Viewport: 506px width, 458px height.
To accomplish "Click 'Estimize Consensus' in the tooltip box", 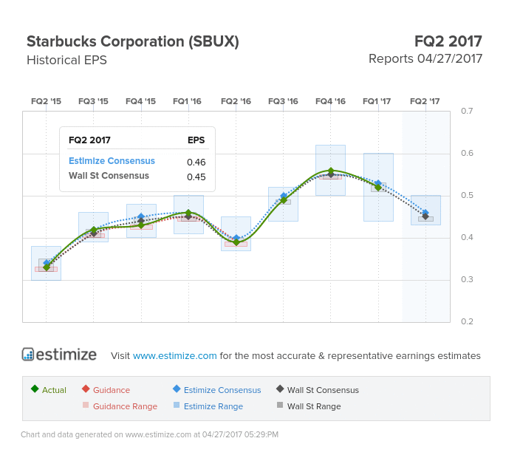I will [x=112, y=161].
